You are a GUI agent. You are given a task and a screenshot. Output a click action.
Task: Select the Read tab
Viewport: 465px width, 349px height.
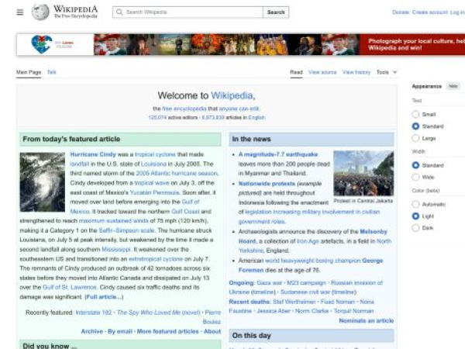click(x=296, y=72)
